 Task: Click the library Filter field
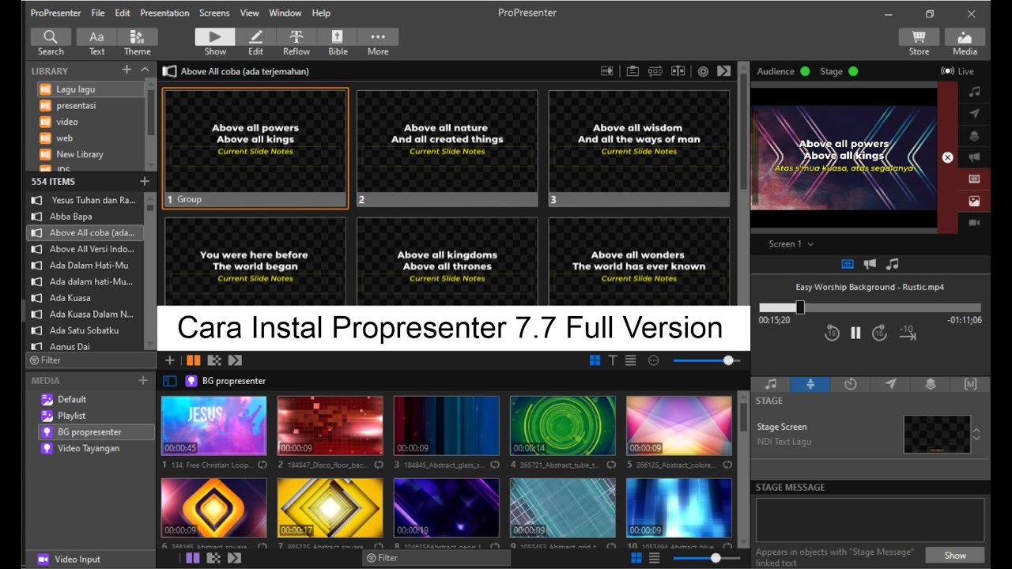pos(91,360)
